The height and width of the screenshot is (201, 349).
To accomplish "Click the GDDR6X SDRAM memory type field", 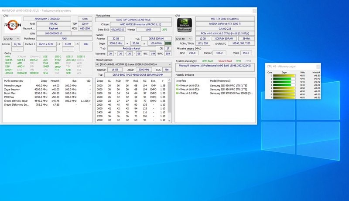I will 224,39.
